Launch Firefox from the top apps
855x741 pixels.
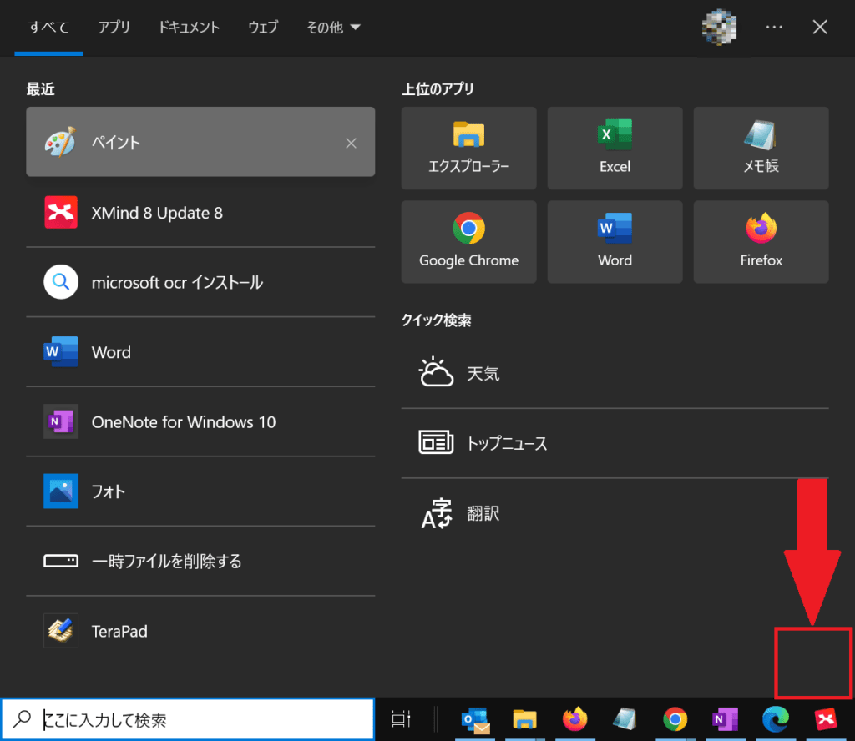point(760,242)
